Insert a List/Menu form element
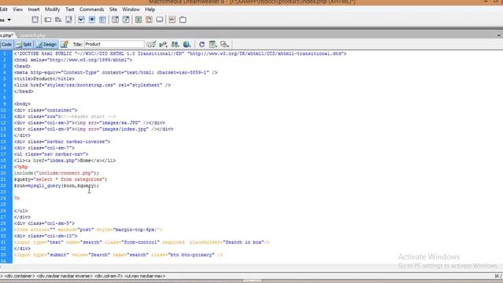Image resolution: width=503 pixels, height=283 pixels. (116, 20)
